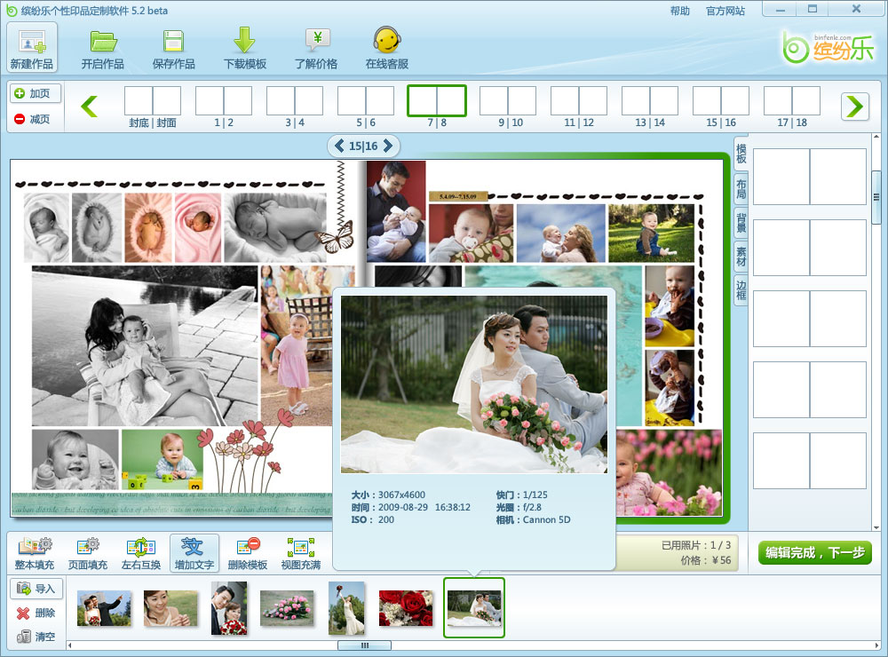Switch to the 背景 background tab
Viewport: 888px width, 657px height.
click(x=741, y=223)
